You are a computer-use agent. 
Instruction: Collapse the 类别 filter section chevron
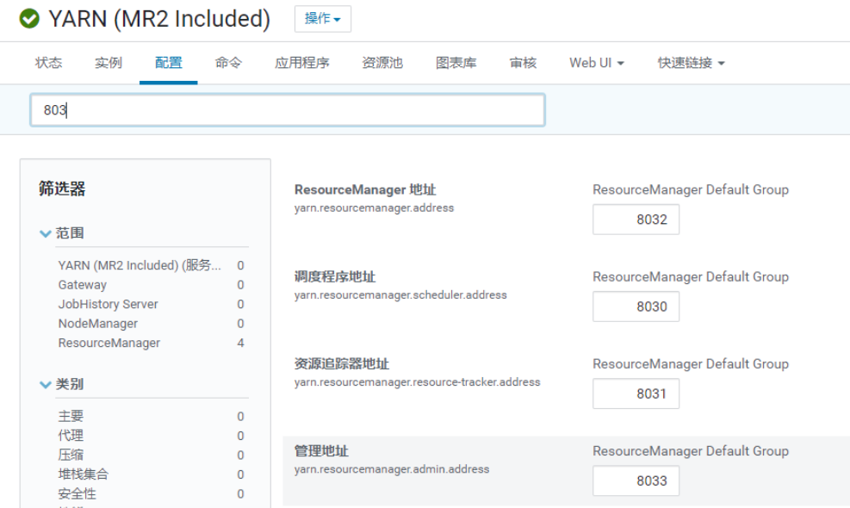pyautogui.click(x=46, y=385)
